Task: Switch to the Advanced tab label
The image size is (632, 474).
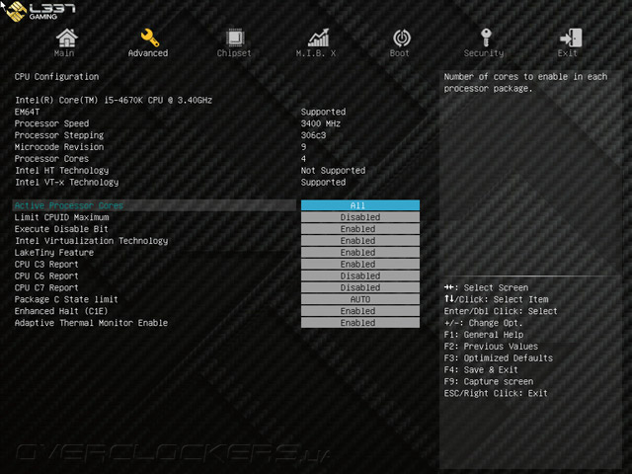Action: (148, 53)
